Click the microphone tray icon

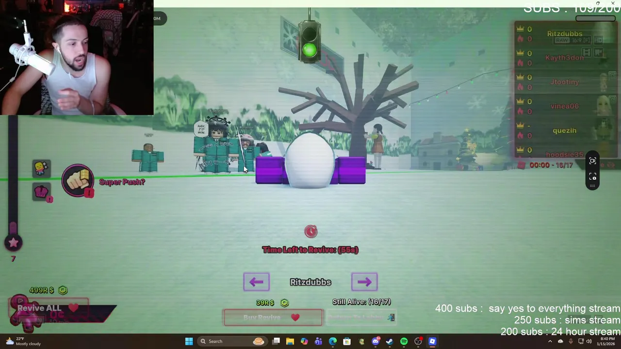pyautogui.click(x=571, y=341)
